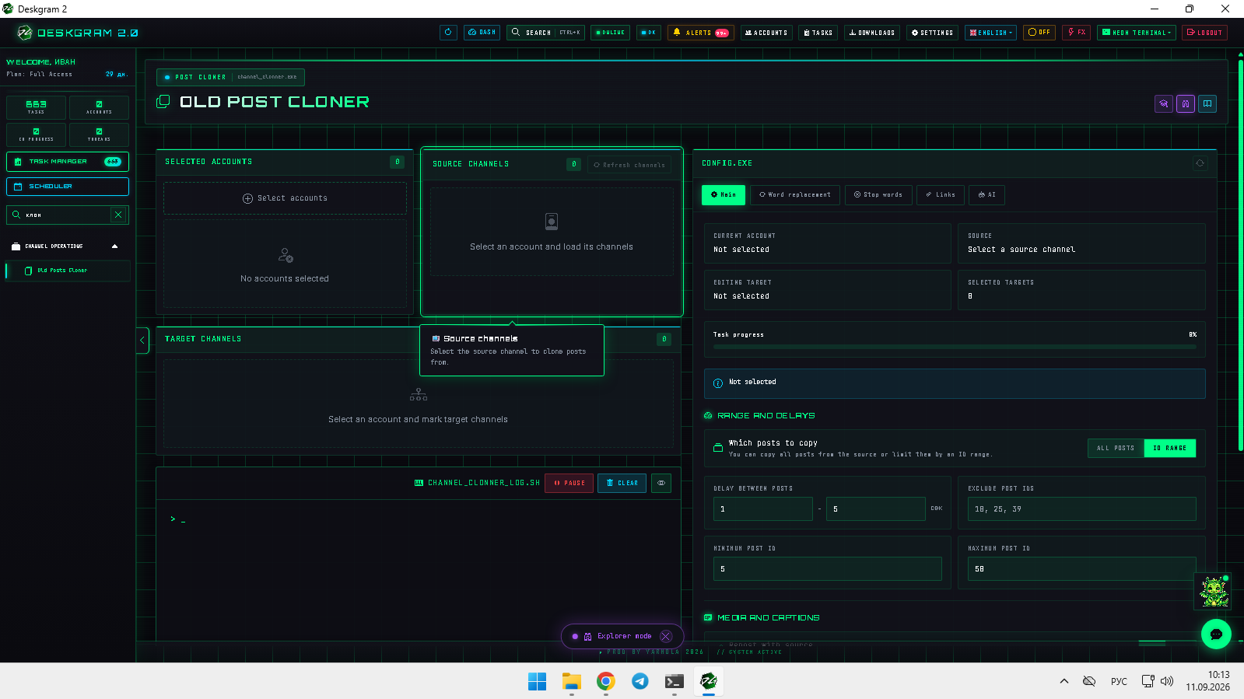Open Telegram from the Windows taskbar
Screen dimensions: 1244x699
point(640,681)
